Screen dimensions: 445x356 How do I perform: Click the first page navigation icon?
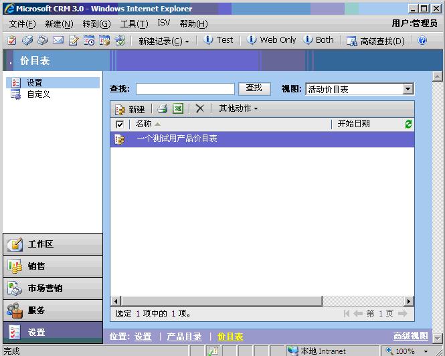tap(346, 313)
